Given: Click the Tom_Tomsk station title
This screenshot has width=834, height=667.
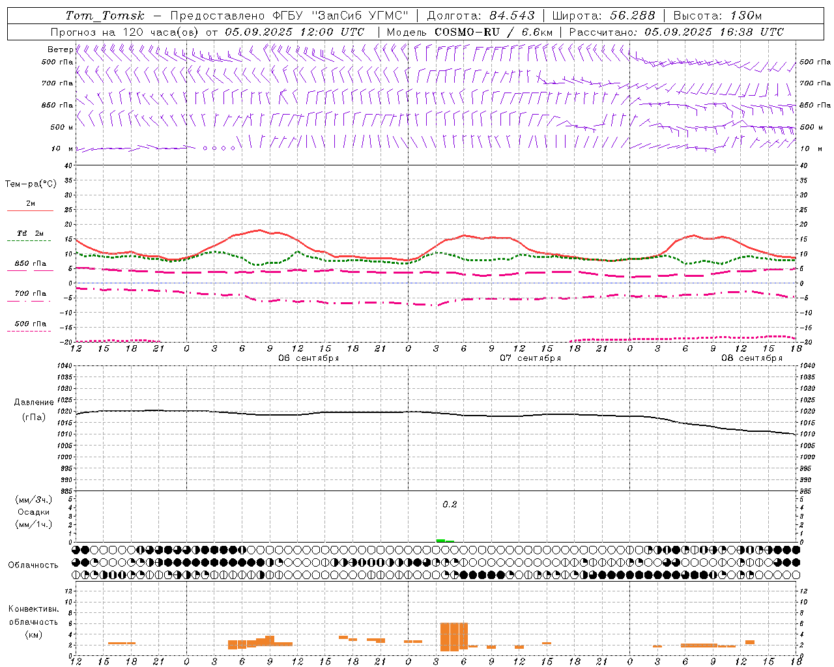Looking at the screenshot, I should (x=105, y=16).
